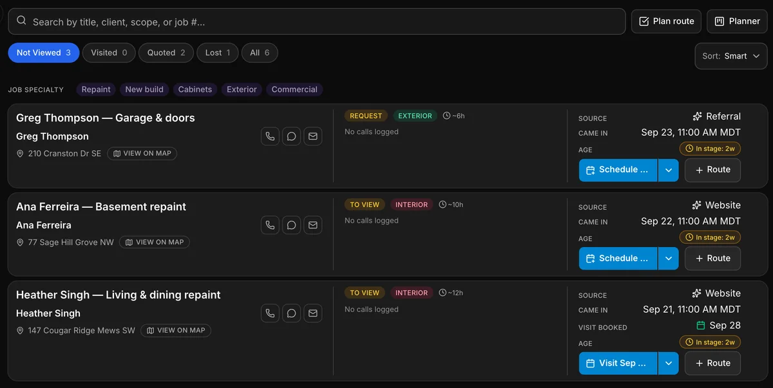
Task: Click the Plan route button
Action: pos(666,21)
